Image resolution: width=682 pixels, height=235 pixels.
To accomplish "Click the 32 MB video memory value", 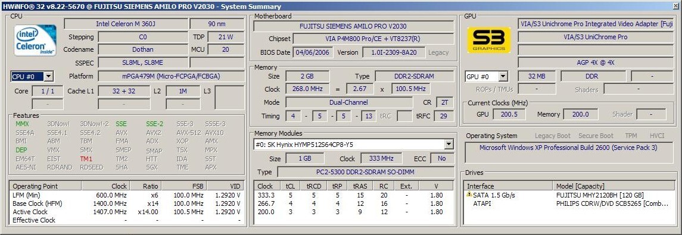I will pos(537,77).
